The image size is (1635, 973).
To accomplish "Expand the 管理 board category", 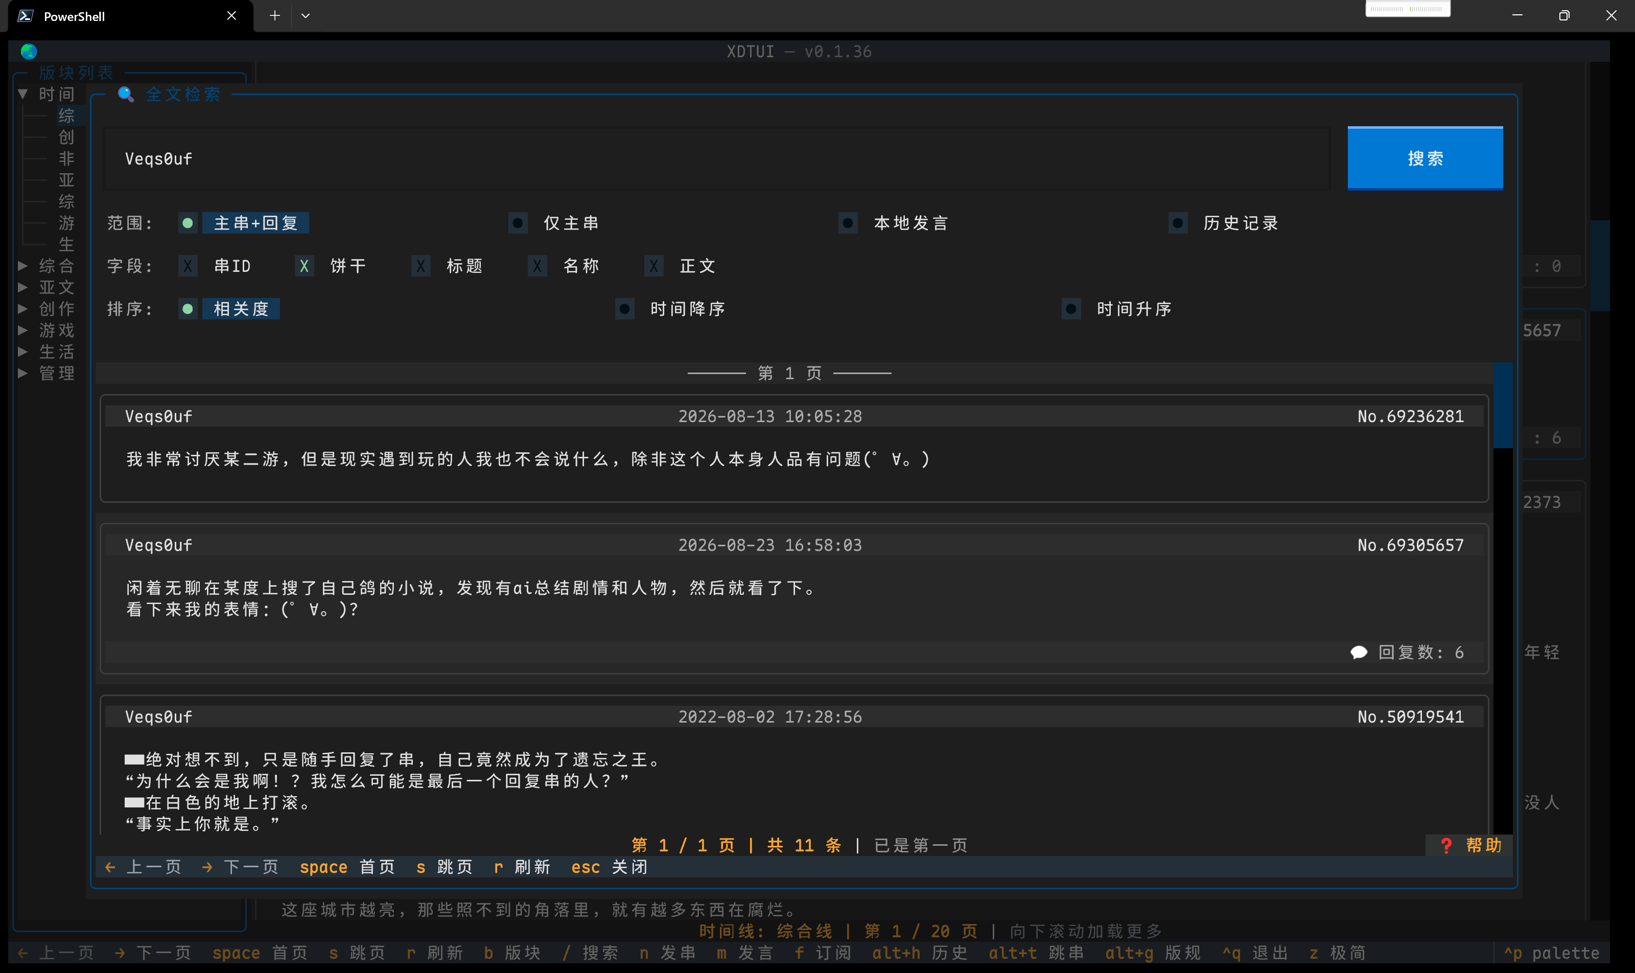I will (23, 374).
